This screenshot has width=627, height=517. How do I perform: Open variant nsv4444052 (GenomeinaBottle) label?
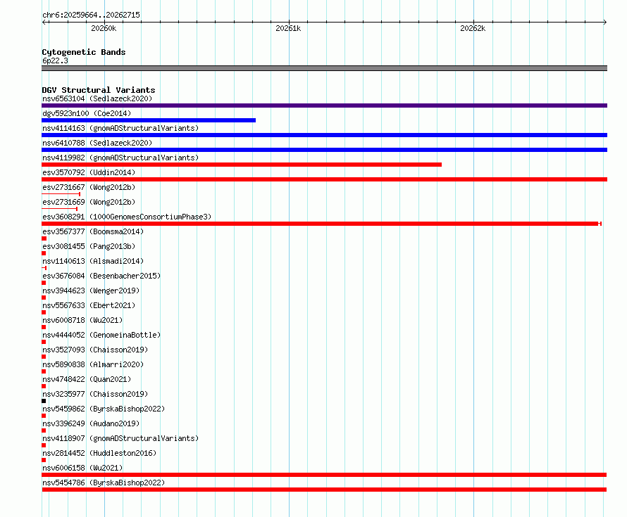101,335
